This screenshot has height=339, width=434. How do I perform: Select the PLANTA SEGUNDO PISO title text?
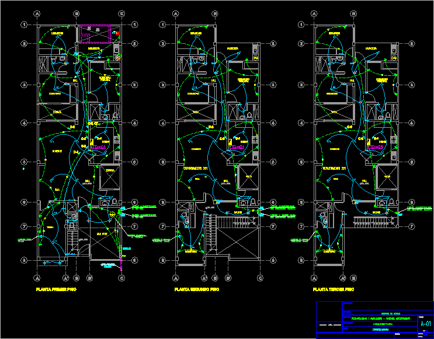[x=196, y=289]
